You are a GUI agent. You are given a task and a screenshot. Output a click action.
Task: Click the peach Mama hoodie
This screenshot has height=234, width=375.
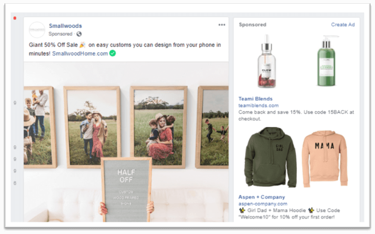coord(324,159)
